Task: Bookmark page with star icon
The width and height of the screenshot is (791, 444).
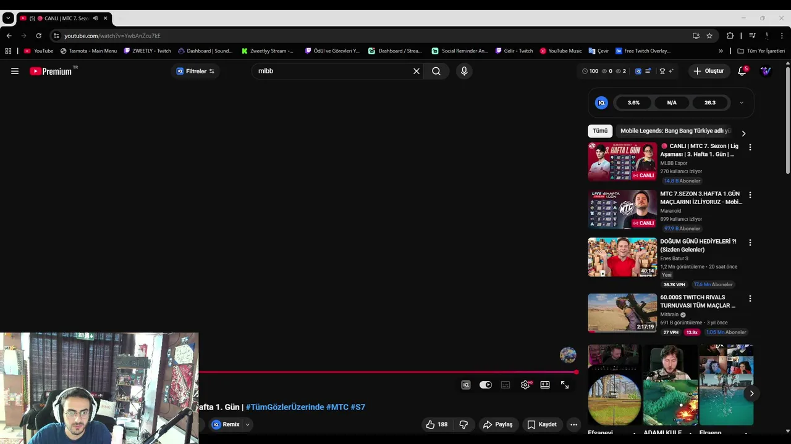Action: click(x=709, y=36)
